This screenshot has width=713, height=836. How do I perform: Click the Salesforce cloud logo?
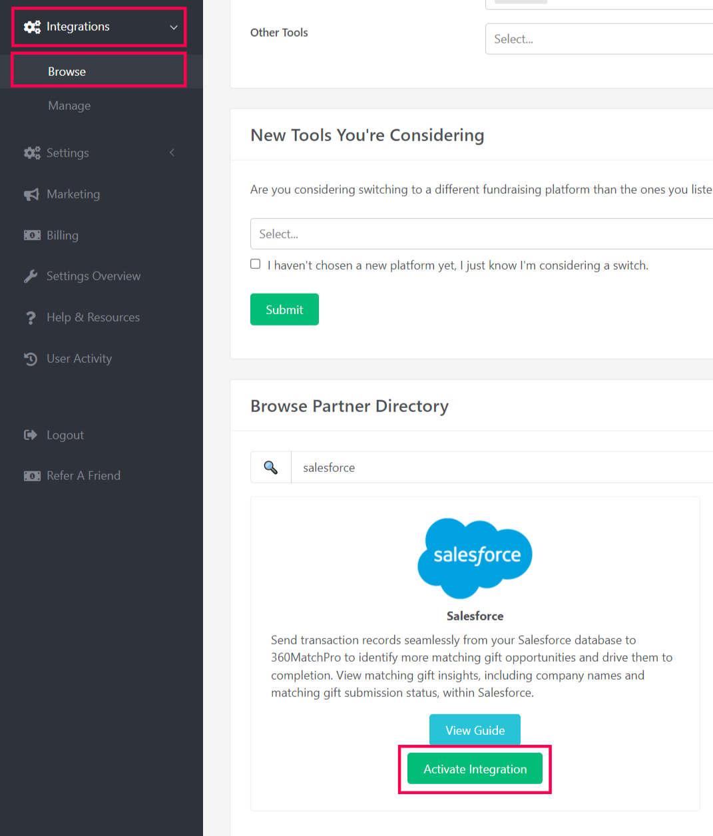(x=475, y=558)
